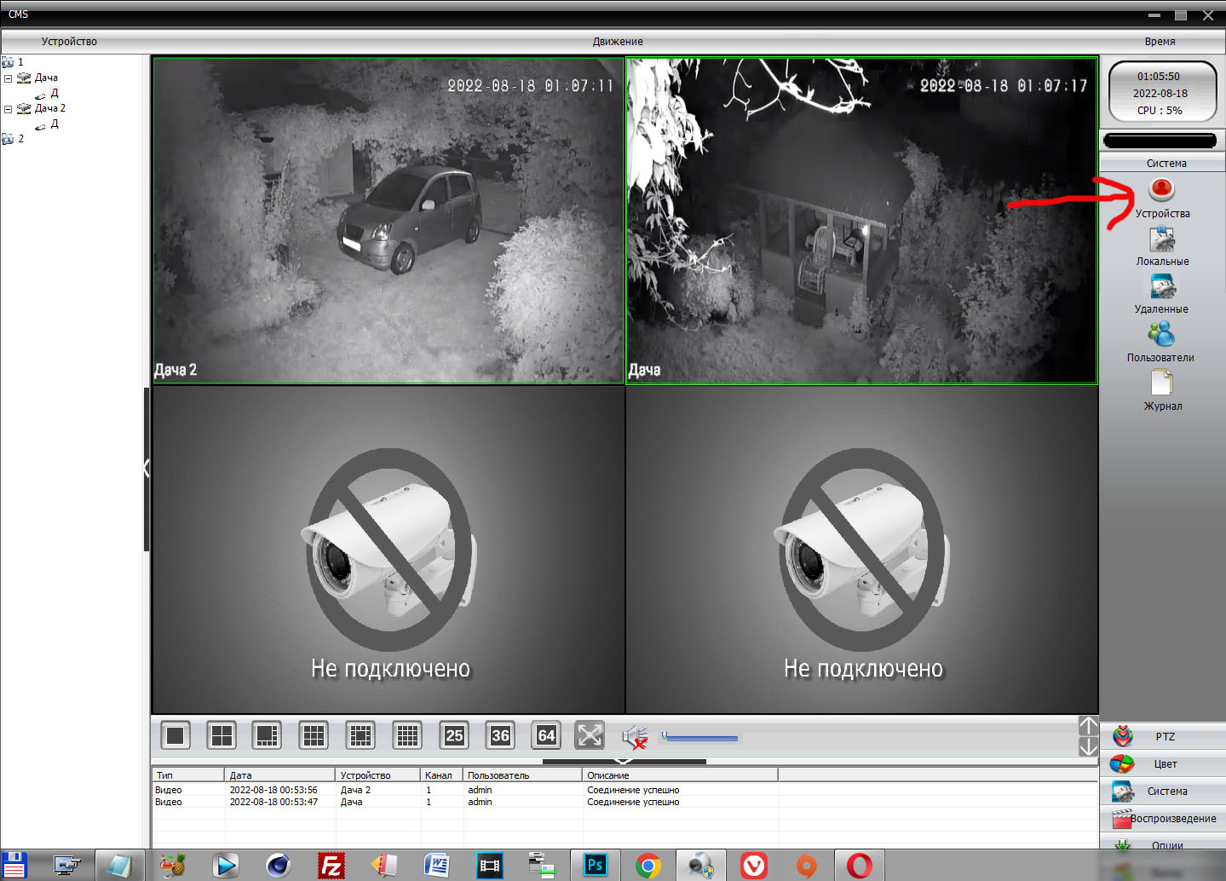Viewport: 1226px width, 881px height.
Task: Open the Пользователи user management icon
Action: coord(1160,335)
